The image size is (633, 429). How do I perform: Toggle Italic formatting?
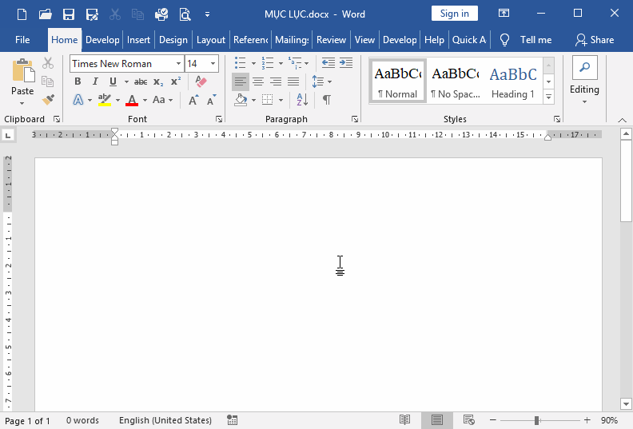pyautogui.click(x=95, y=81)
